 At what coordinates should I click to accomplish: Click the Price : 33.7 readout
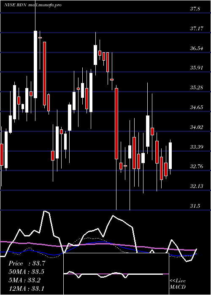[x=27, y=263]
